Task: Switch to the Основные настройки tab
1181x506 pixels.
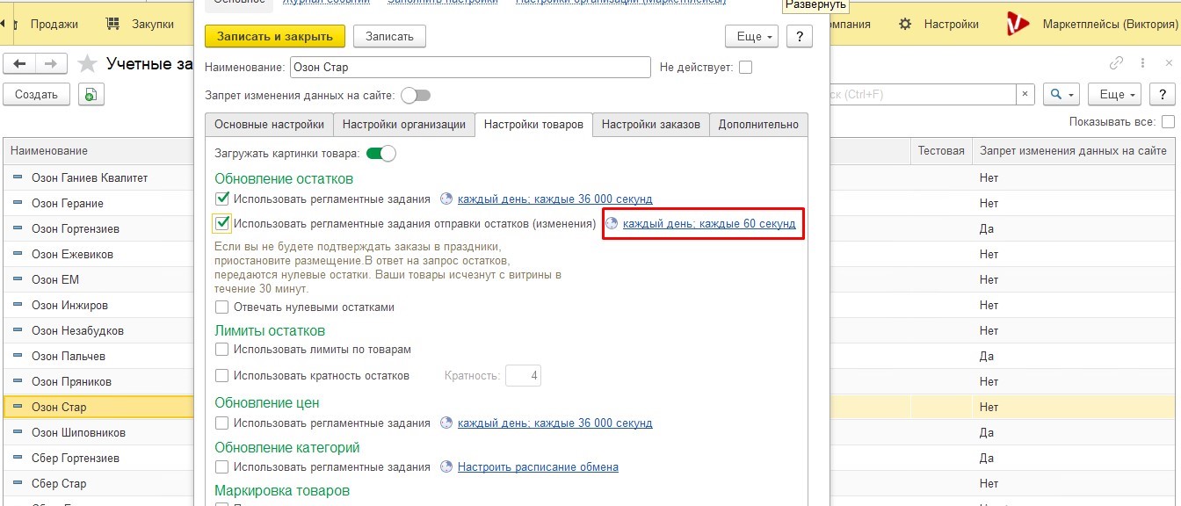Action: tap(269, 125)
